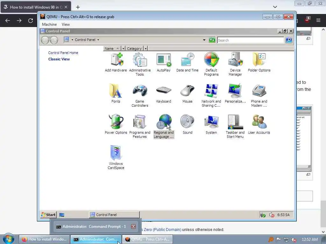Open the Name column dropdown arrow
Screen dimensions: 326x244
click(123, 49)
